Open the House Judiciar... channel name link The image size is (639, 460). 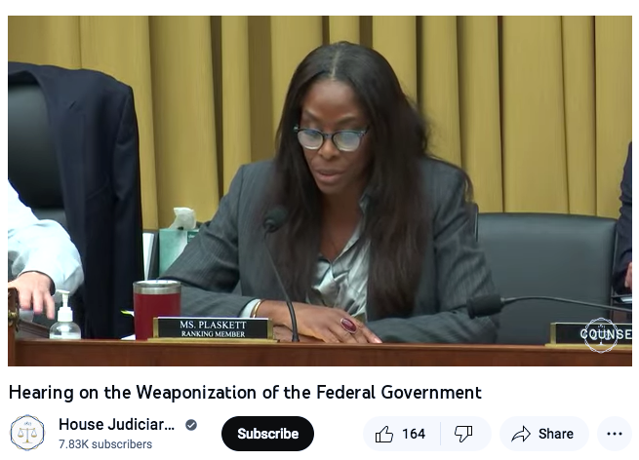click(116, 425)
